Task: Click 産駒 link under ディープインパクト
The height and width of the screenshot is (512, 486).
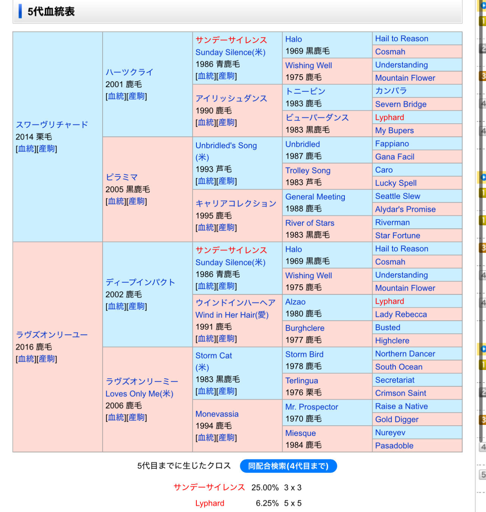Action: click(x=137, y=306)
